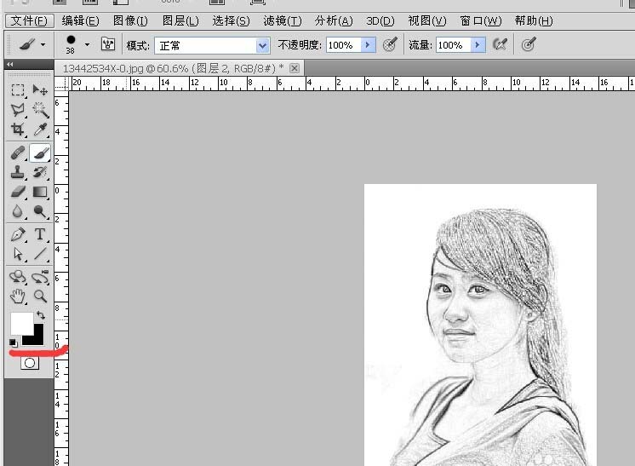This screenshot has width=635, height=466.
Task: Click the white foreground color swatch
Action: (21, 323)
